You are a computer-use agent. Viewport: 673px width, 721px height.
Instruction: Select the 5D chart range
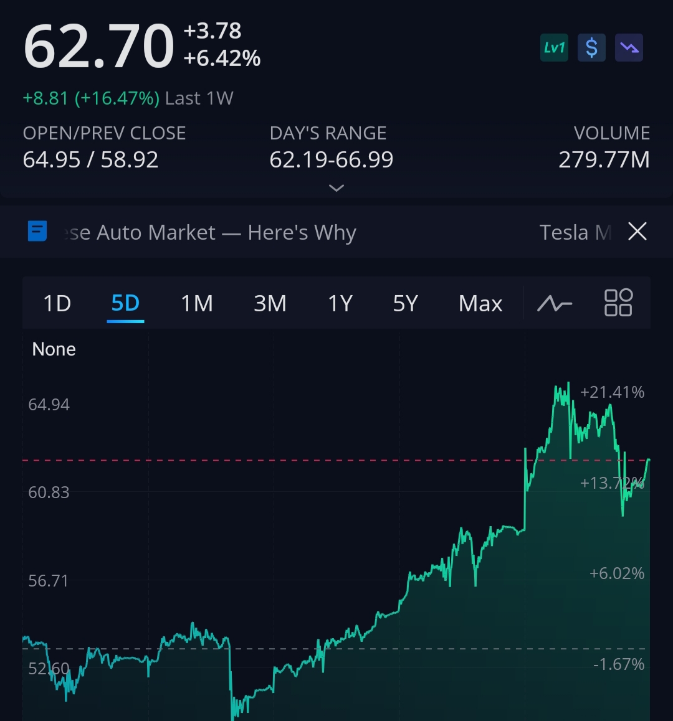(x=125, y=304)
